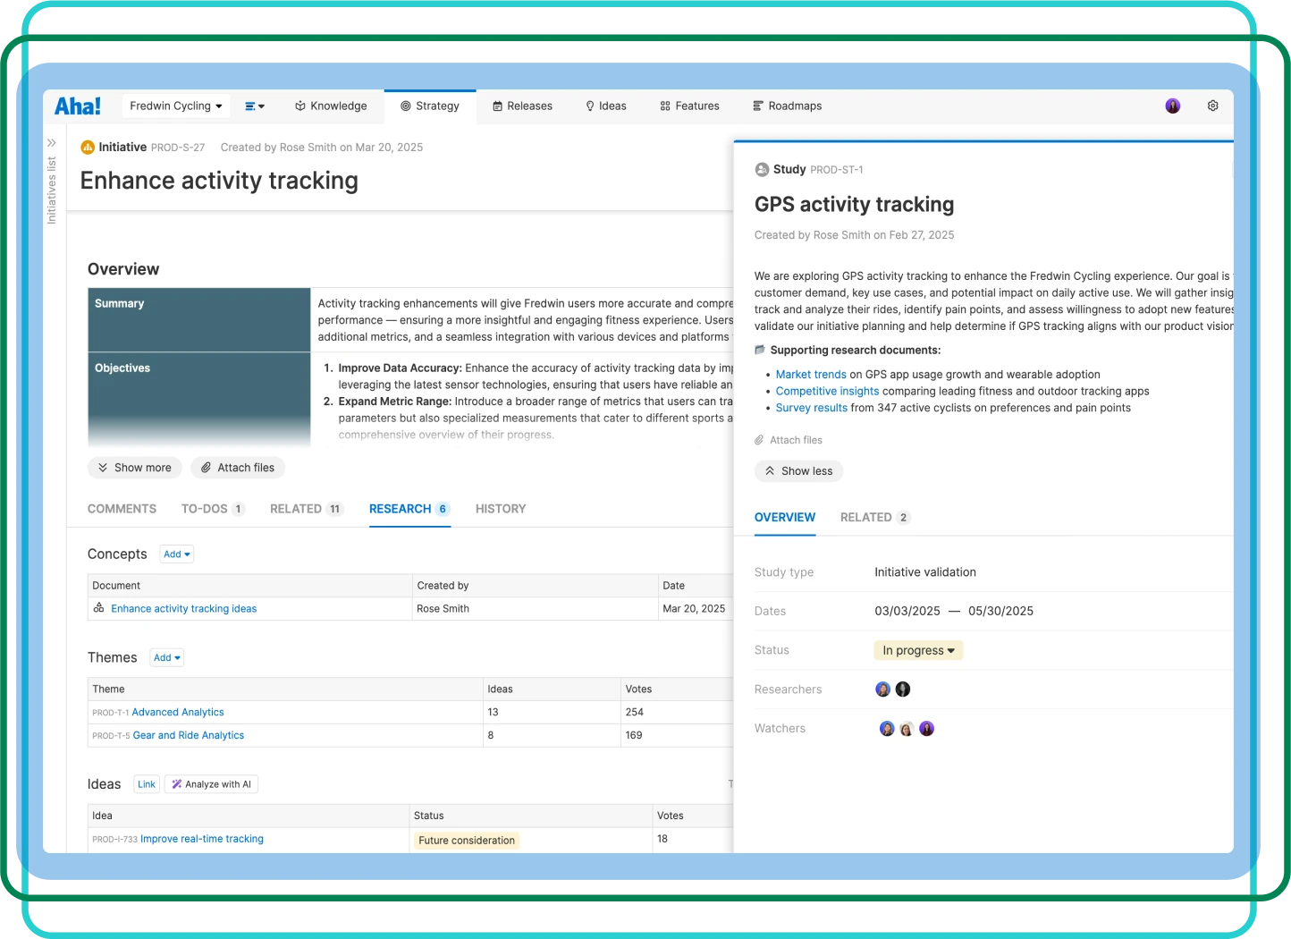Screen dimensions: 1291x939
Task: Open the Fredwin Cycling workspace dropdown
Action: coord(175,106)
